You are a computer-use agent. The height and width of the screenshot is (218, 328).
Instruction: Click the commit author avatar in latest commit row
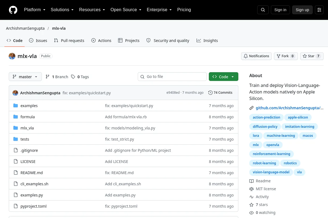point(15,93)
